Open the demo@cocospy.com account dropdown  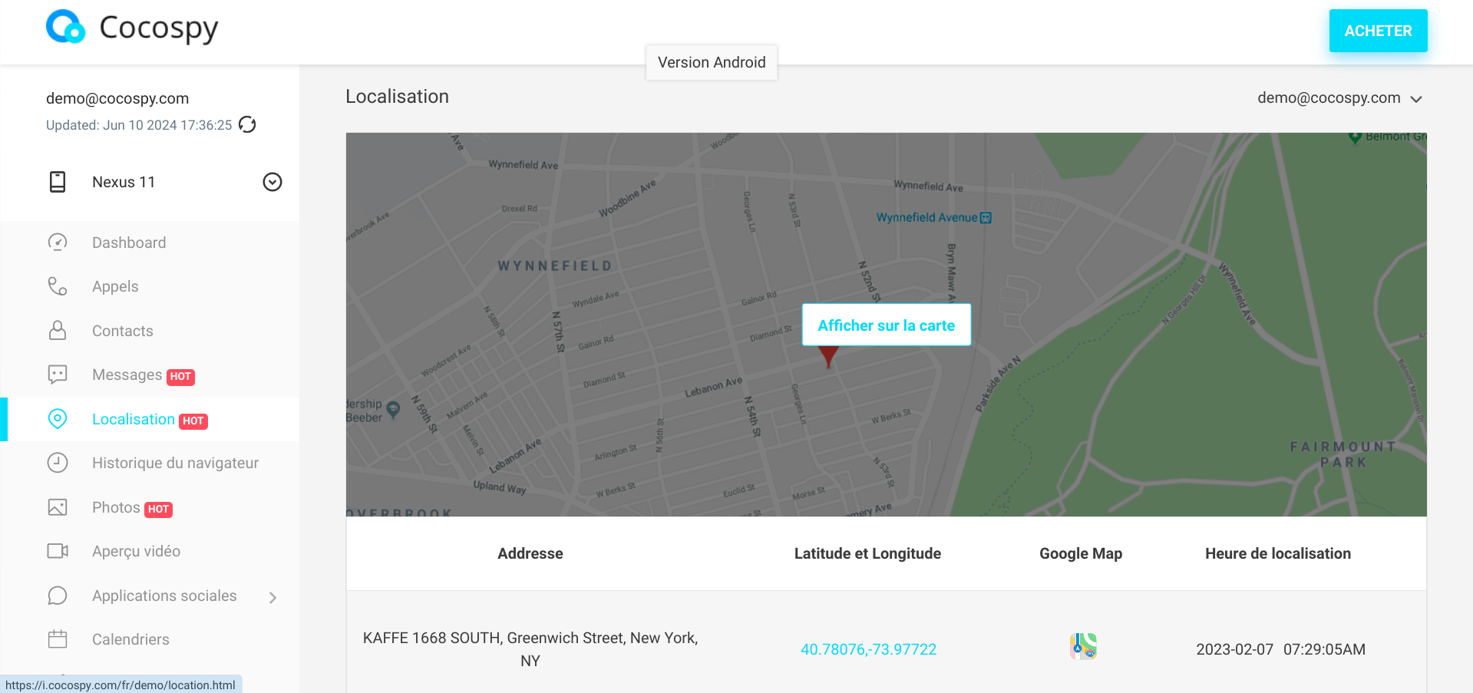pyautogui.click(x=1339, y=98)
